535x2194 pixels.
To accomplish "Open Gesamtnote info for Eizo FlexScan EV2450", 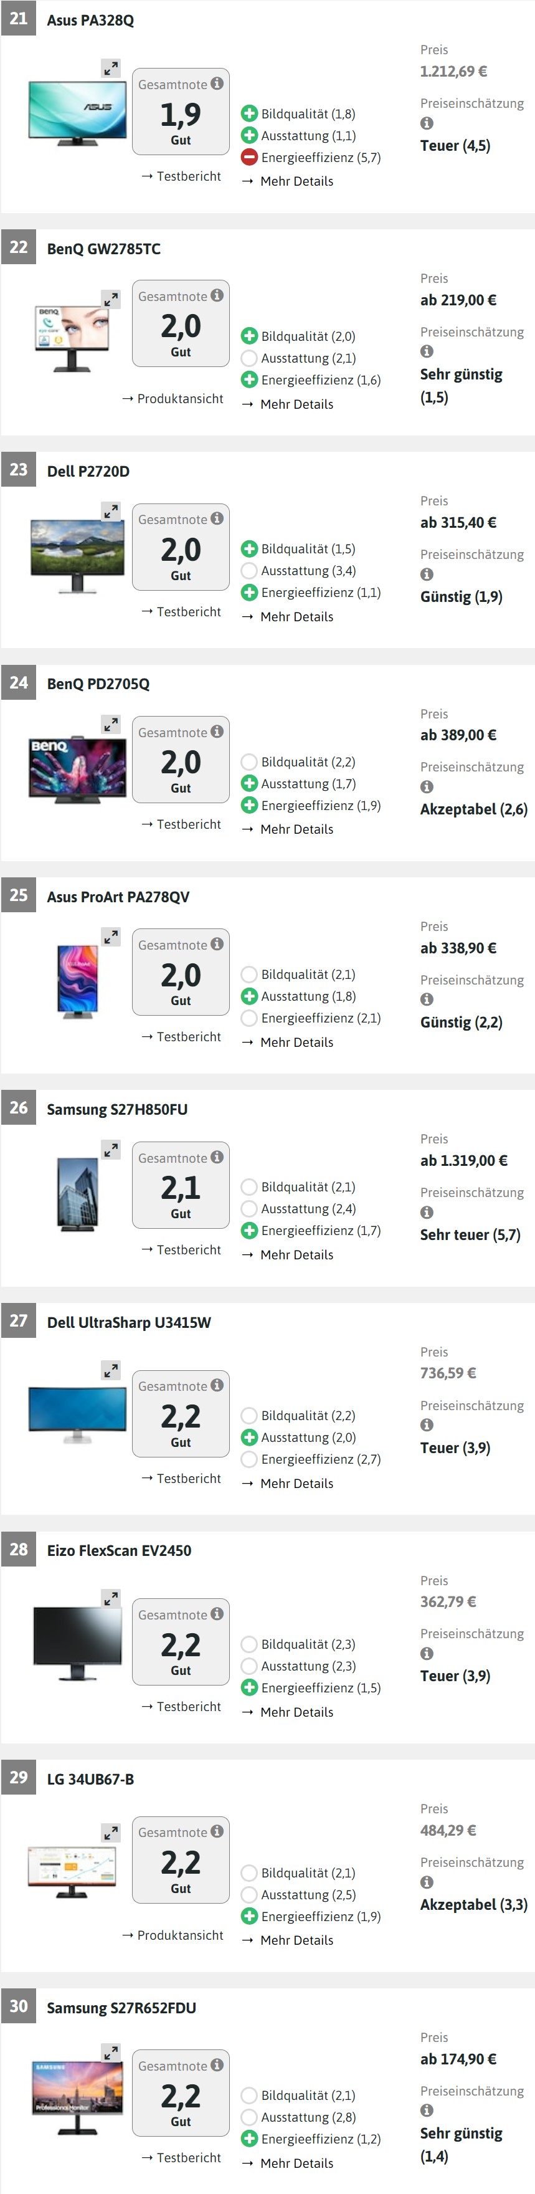I will tap(217, 1614).
